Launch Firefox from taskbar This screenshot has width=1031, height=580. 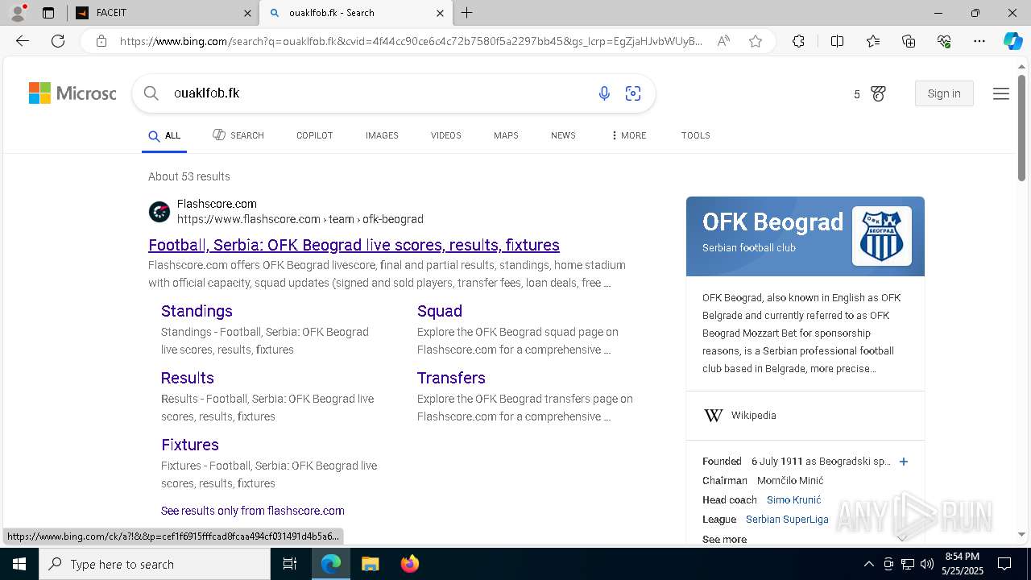pyautogui.click(x=409, y=564)
